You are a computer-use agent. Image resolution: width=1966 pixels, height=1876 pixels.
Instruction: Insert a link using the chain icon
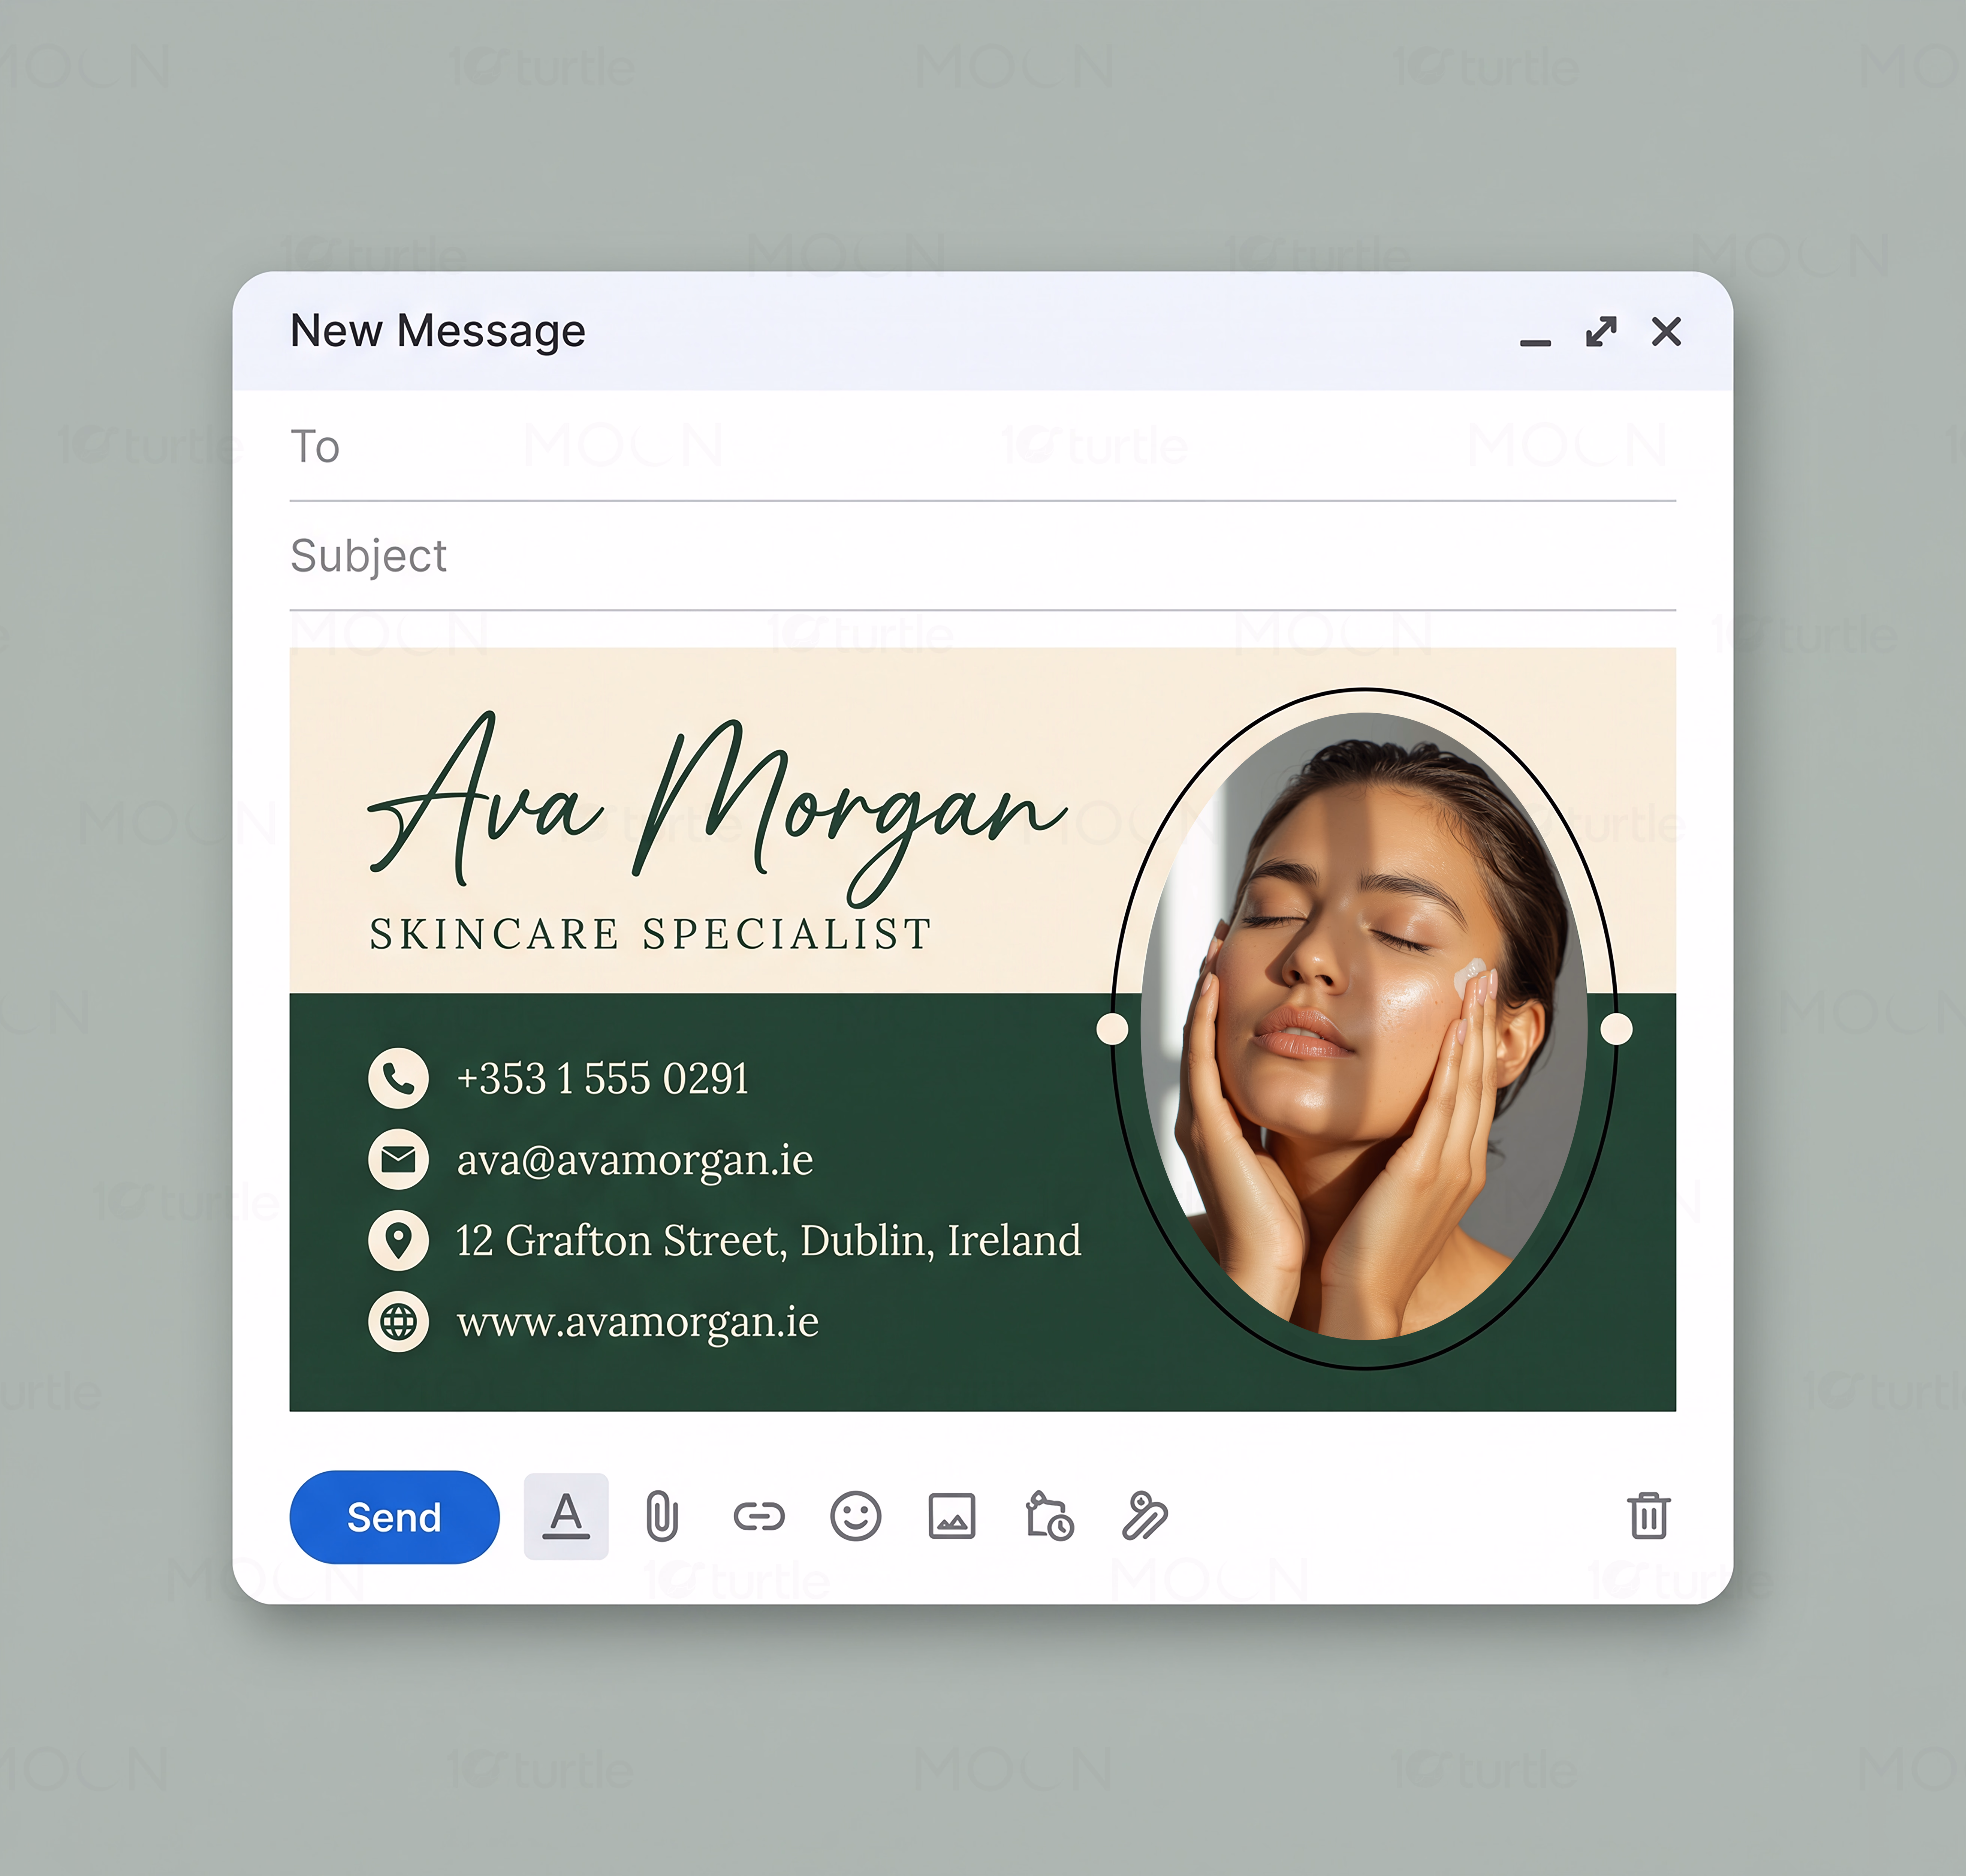pos(759,1517)
